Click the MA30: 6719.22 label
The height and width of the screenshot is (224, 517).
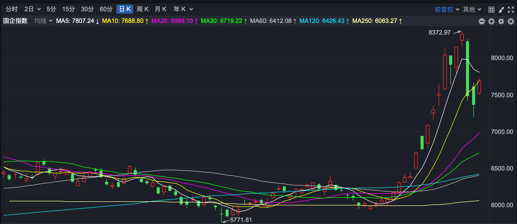(x=224, y=21)
